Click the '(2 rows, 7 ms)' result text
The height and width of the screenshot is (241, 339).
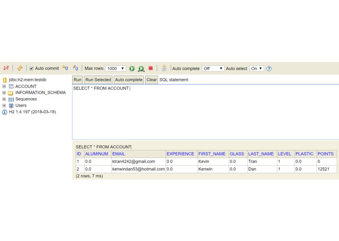(89, 176)
